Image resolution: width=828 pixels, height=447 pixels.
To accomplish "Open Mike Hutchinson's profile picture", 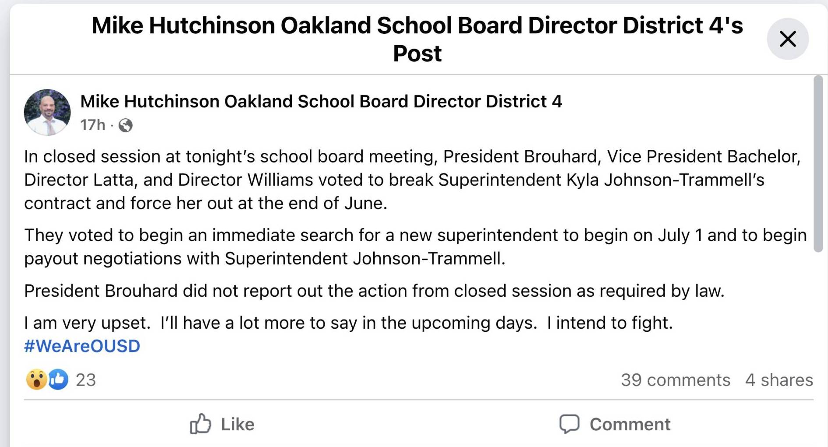I will click(x=47, y=112).
